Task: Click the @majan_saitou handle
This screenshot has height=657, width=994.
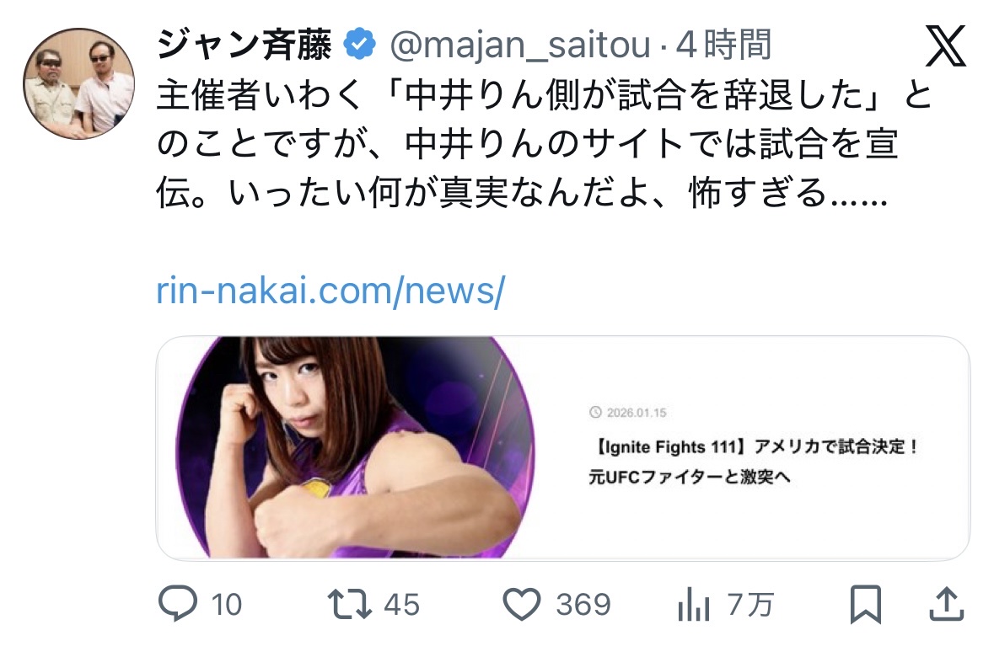Action: (520, 45)
